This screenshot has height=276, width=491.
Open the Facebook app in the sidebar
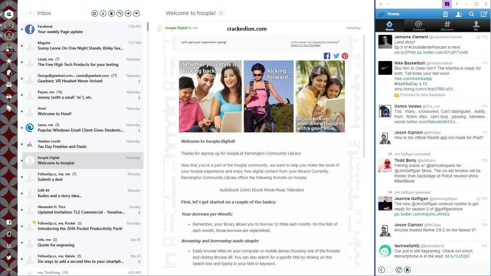pyautogui.click(x=9, y=222)
